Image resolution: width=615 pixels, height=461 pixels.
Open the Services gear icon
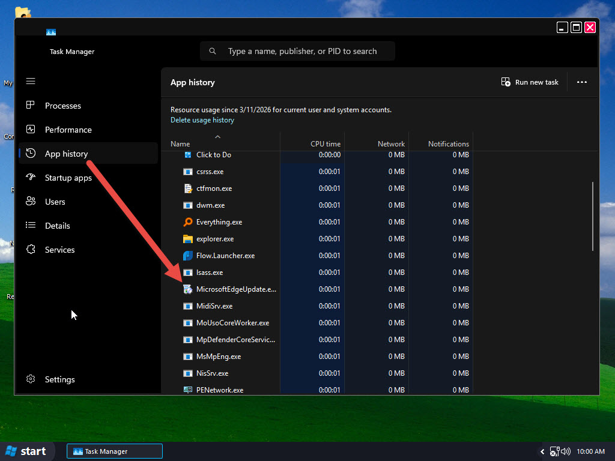(x=31, y=250)
